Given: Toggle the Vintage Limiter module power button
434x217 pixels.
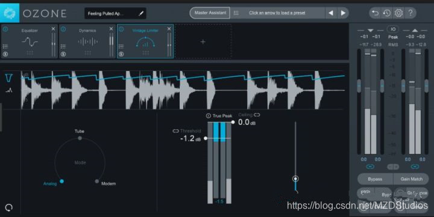Looking at the screenshot, I should click(x=121, y=29).
